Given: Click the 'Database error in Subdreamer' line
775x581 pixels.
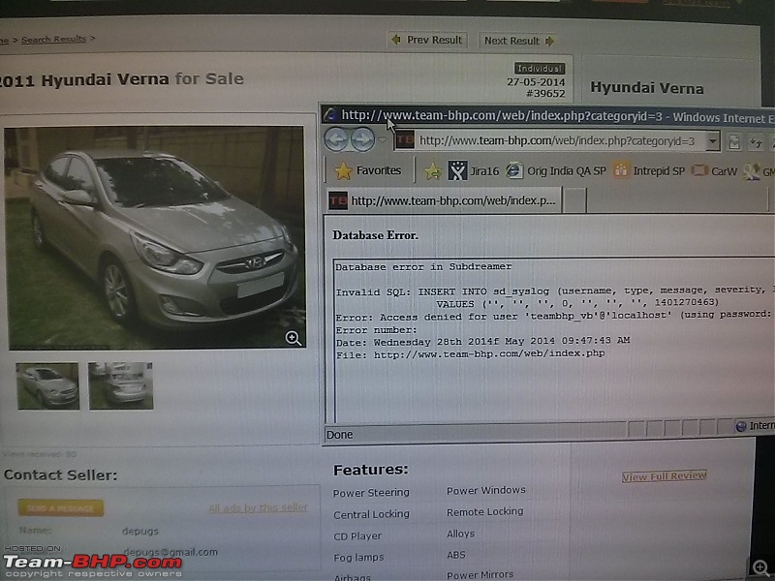Looking at the screenshot, I should [423, 267].
